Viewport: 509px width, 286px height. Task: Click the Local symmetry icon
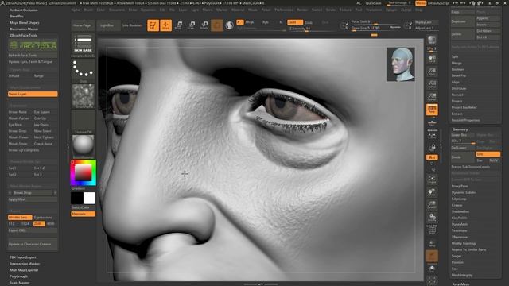[x=432, y=136]
